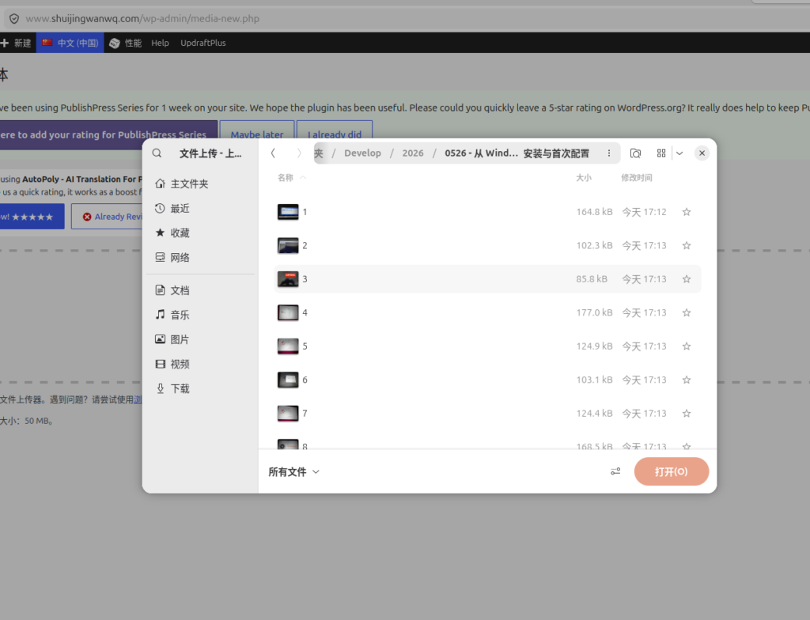Click the new folder icon in dialog header
The height and width of the screenshot is (620, 810).
pos(635,153)
